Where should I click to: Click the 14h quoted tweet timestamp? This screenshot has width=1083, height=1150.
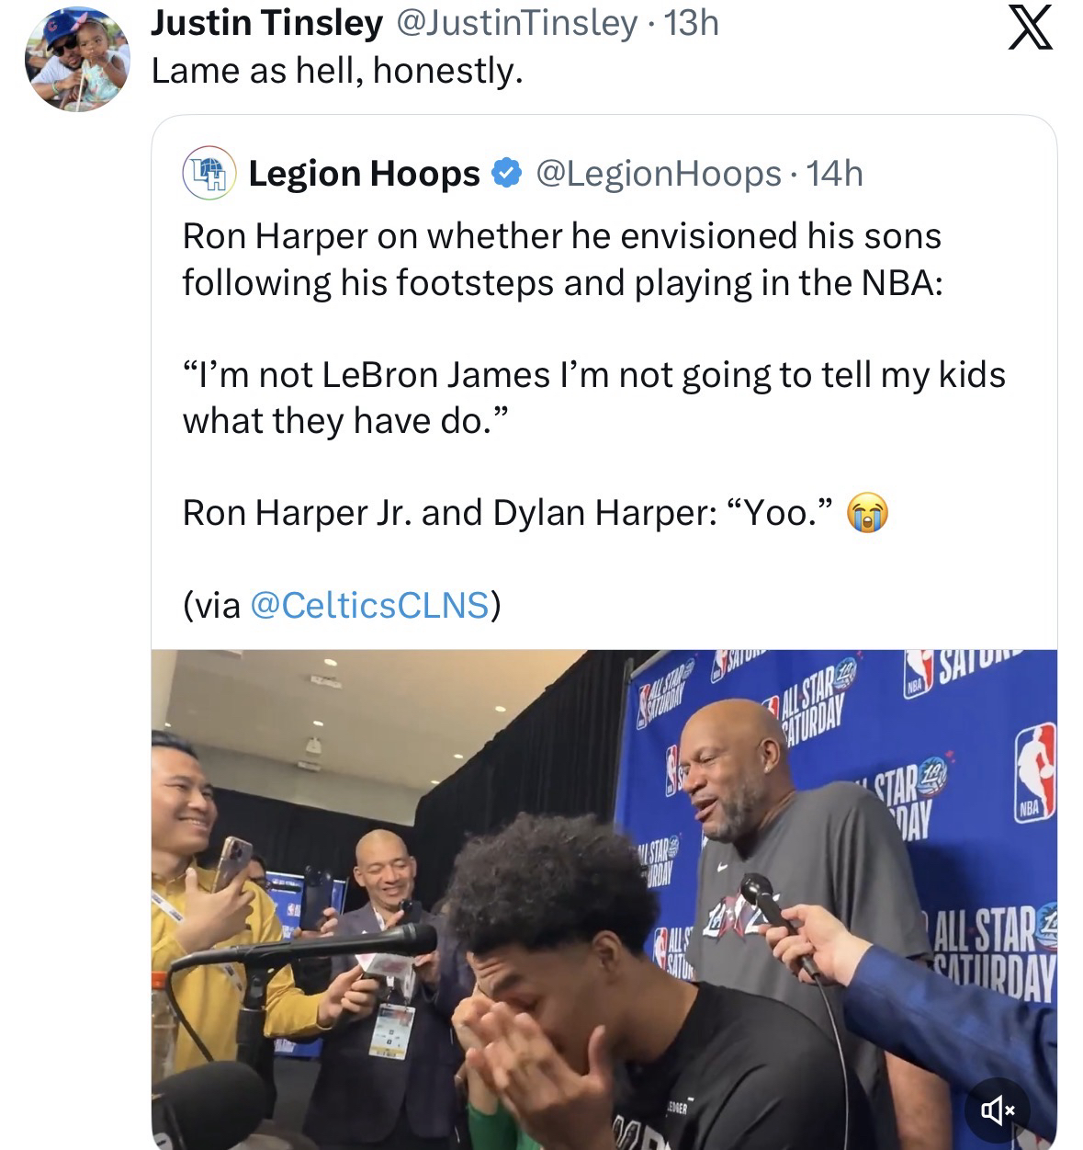tap(835, 173)
